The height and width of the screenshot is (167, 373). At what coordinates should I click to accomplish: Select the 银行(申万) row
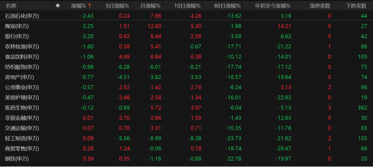click(186, 36)
